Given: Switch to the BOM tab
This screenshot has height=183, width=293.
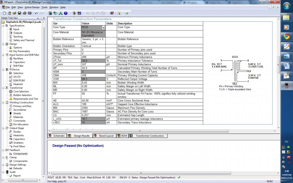Looking at the screenshot, I should point(122,136).
